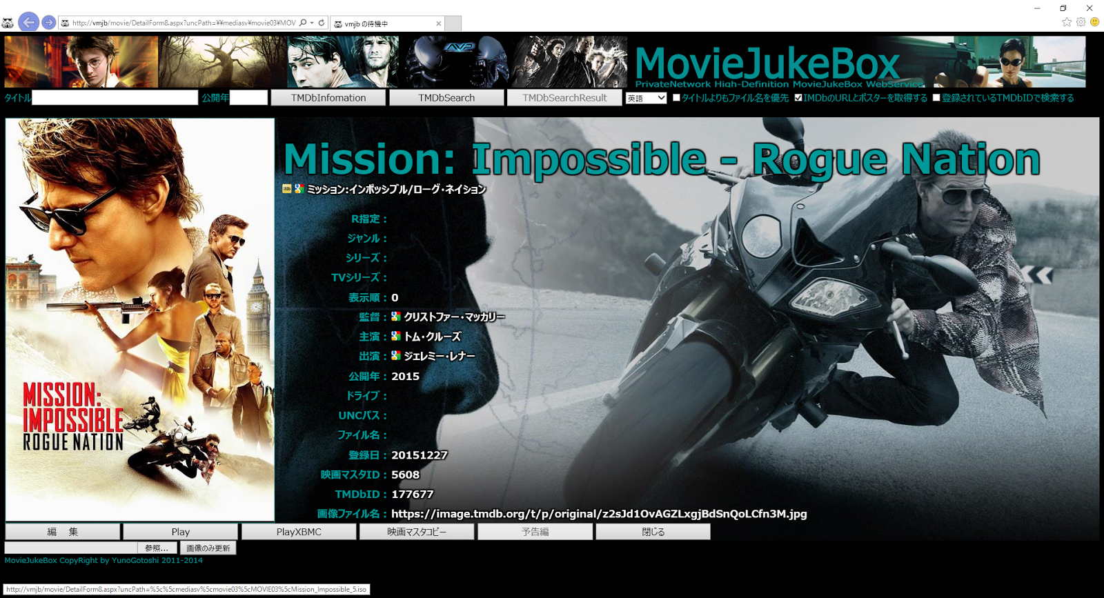
Task: Click the Mission Impossible Rogue Nation poster image
Action: [140, 319]
